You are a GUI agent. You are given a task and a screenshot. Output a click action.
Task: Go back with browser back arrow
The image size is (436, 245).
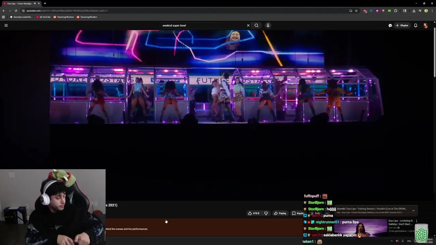[3, 11]
